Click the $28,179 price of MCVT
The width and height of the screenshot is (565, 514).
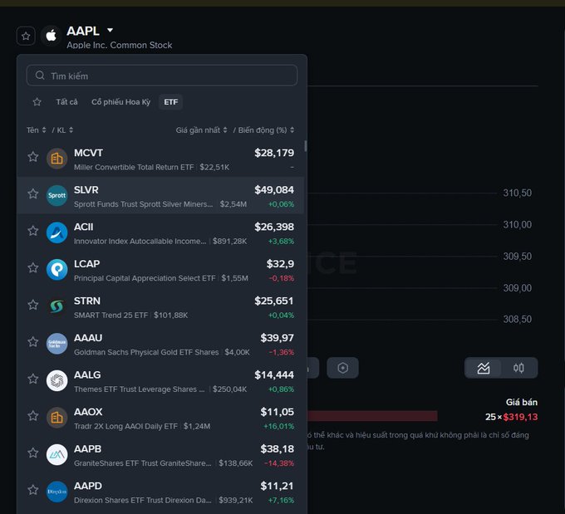point(274,153)
